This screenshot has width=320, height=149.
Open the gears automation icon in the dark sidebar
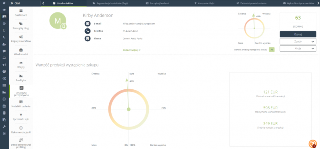pos(4,79)
